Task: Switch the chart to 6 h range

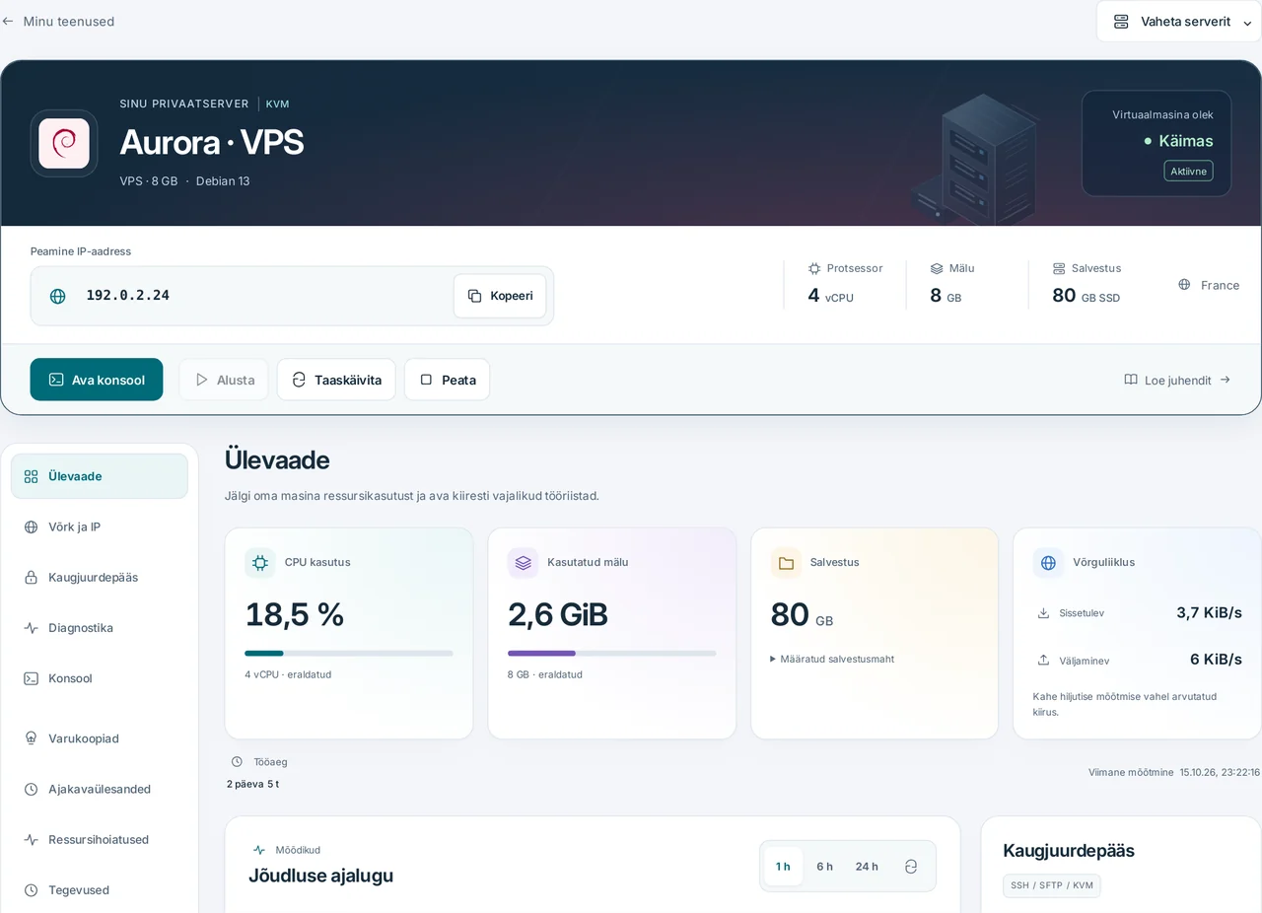Action: tap(824, 867)
